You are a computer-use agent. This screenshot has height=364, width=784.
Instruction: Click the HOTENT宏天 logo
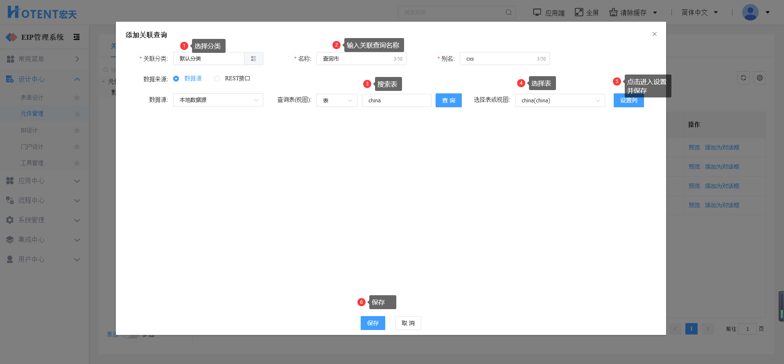point(42,13)
